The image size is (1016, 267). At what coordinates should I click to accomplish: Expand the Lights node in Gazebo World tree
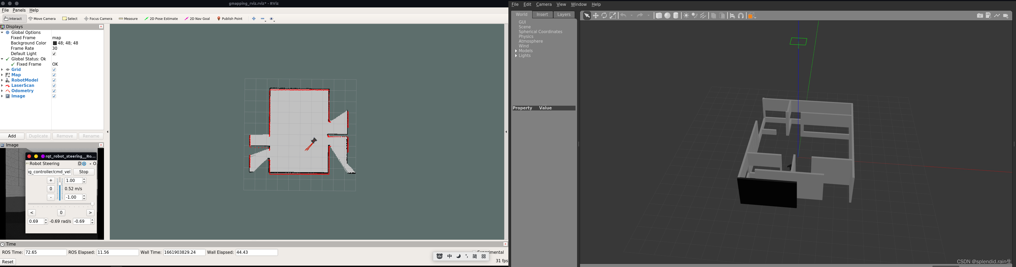(516, 56)
